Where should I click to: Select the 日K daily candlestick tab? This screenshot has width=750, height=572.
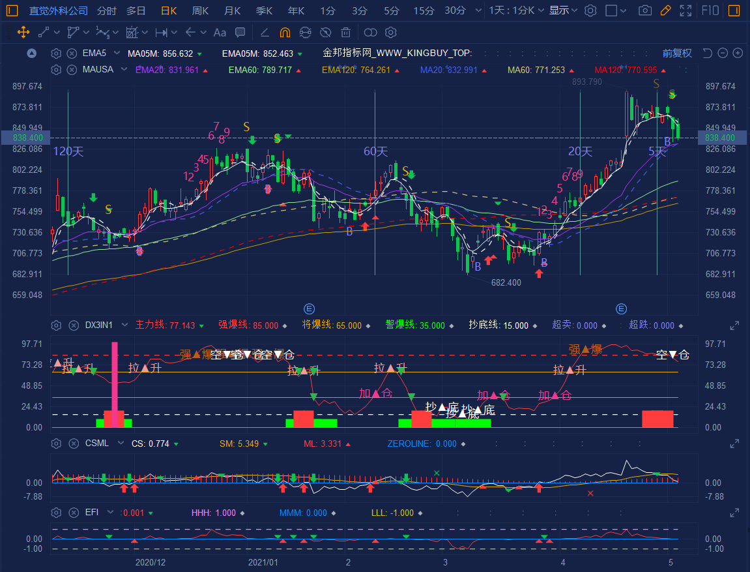pyautogui.click(x=169, y=10)
